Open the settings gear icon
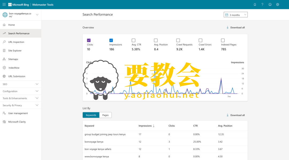The width and height of the screenshot is (289, 160). pyautogui.click(x=277, y=5)
